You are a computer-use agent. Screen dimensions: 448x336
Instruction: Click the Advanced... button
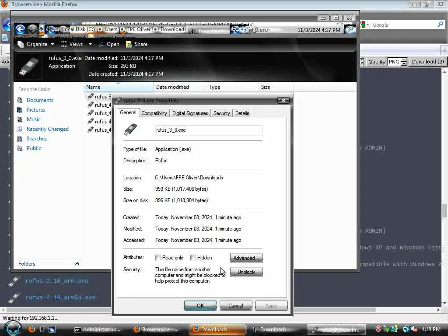[x=246, y=258]
